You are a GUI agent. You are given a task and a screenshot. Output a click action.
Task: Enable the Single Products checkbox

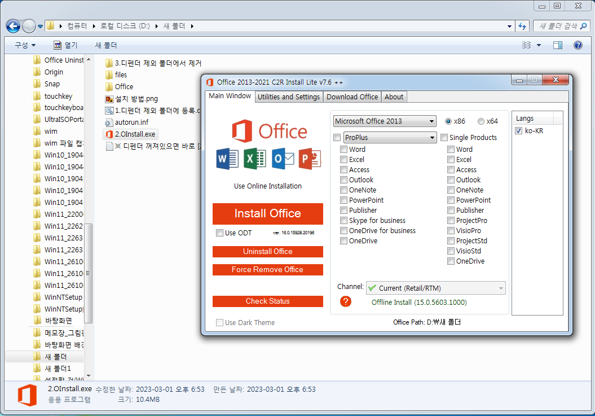click(x=444, y=138)
